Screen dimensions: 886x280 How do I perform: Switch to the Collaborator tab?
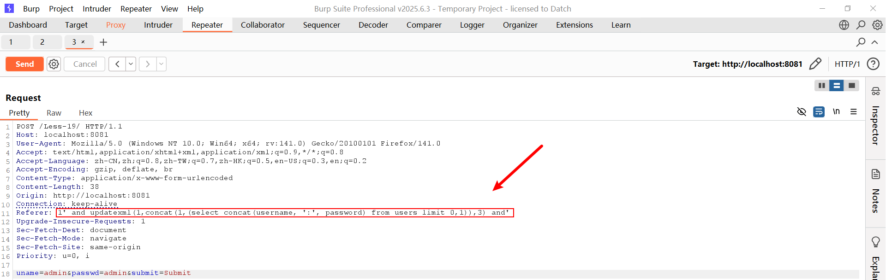tap(263, 25)
